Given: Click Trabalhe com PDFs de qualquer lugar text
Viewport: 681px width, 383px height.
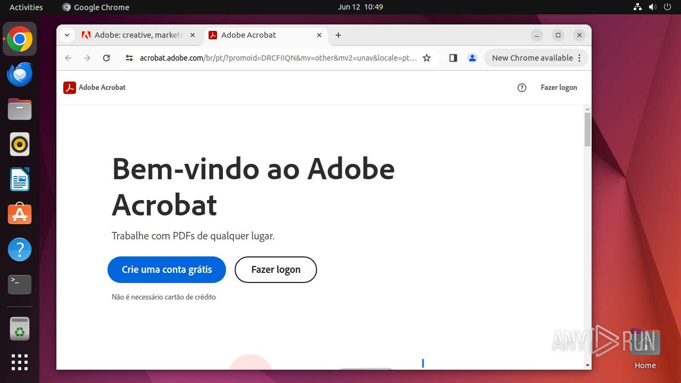Looking at the screenshot, I should pyautogui.click(x=193, y=236).
